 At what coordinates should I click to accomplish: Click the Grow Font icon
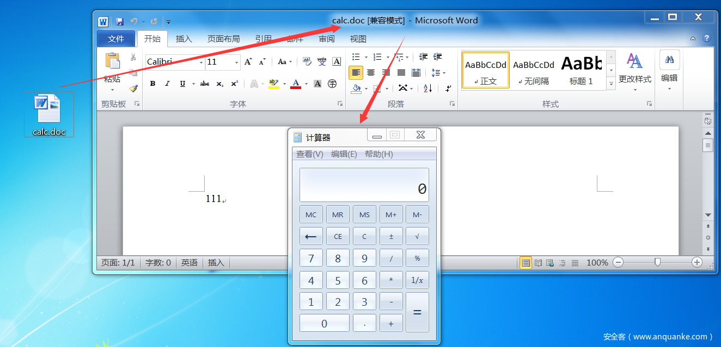(x=248, y=62)
